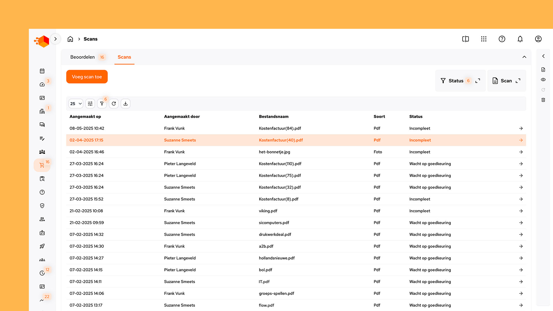553x311 pixels.
Task: Toggle the table filter funnel with badge 6
Action: point(102,104)
